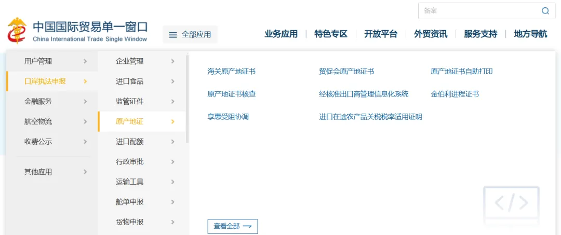Click the 查看全部 button
561x235 pixels.
click(233, 226)
